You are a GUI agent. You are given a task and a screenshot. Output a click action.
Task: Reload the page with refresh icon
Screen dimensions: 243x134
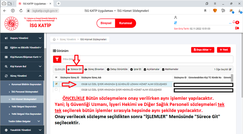(x=21, y=11)
